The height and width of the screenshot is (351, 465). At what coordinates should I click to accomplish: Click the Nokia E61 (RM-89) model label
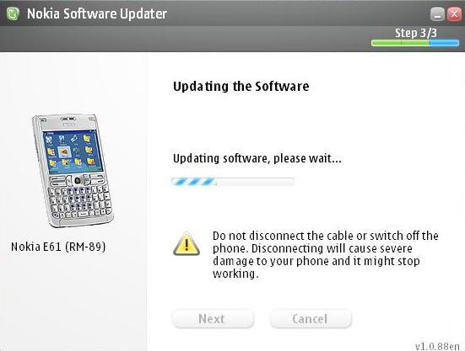58,247
